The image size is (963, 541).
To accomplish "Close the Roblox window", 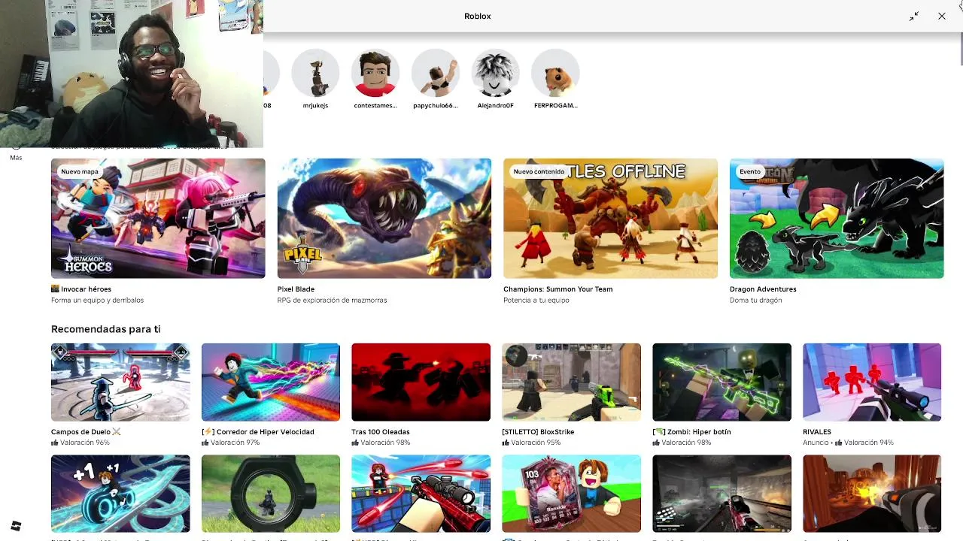I will pos(942,16).
